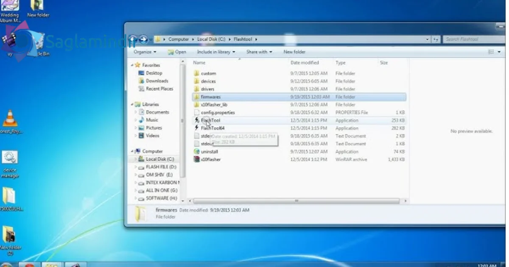Open the Share with dropdown
This screenshot has height=267, width=509.
(x=260, y=52)
